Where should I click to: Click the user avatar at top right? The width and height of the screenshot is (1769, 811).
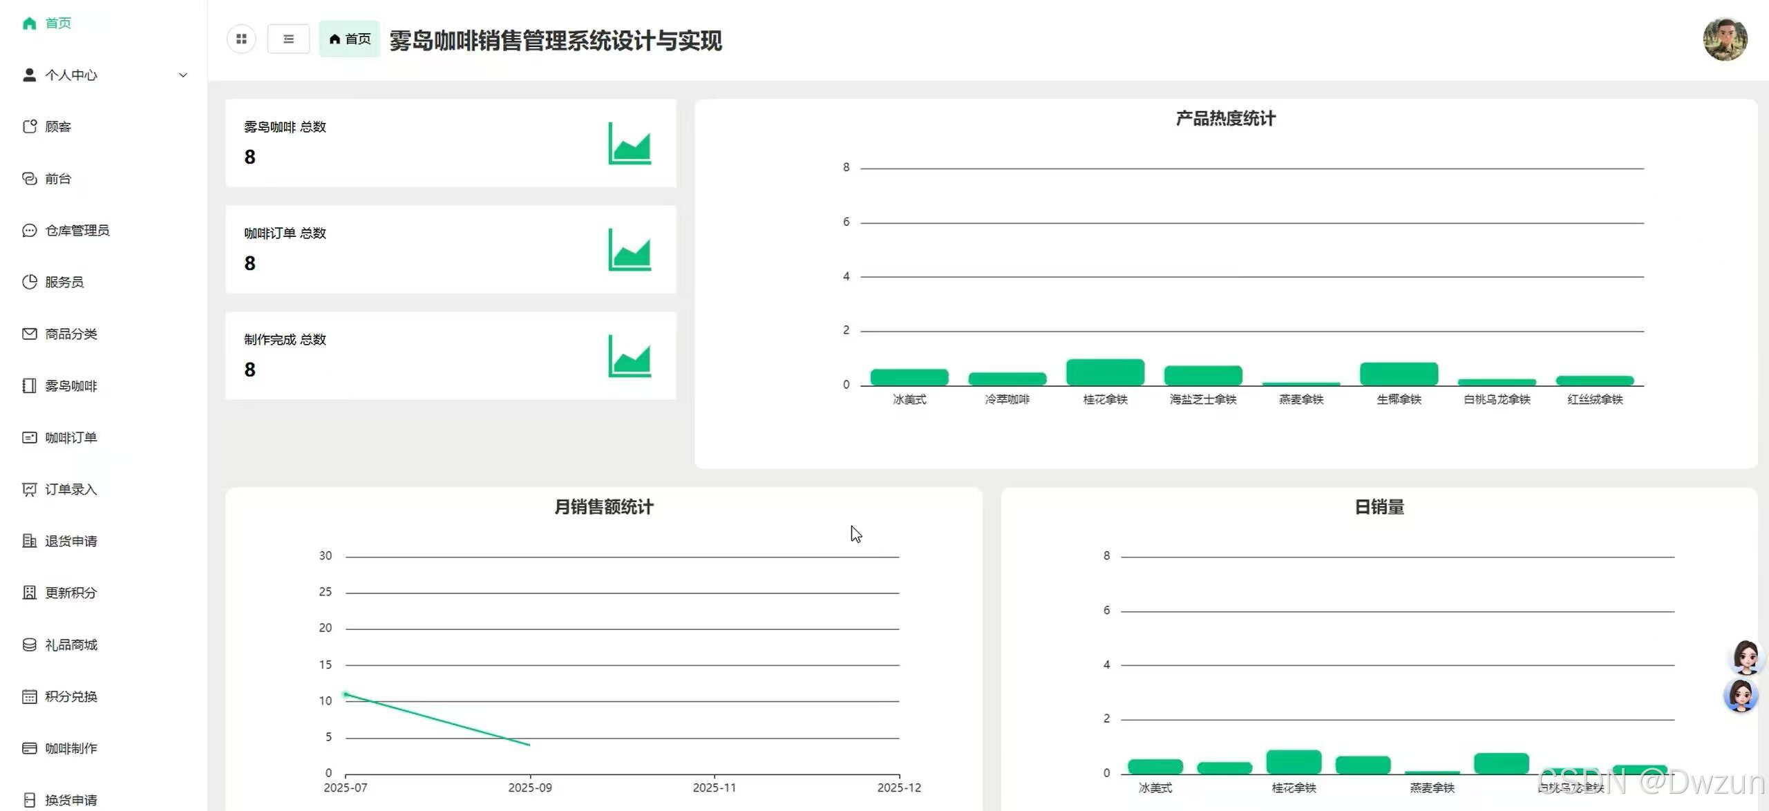pos(1724,39)
